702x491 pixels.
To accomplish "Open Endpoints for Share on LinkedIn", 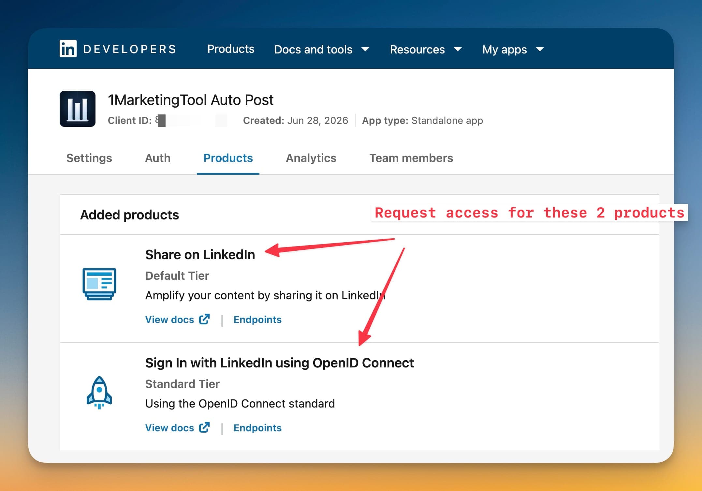I will coord(257,320).
